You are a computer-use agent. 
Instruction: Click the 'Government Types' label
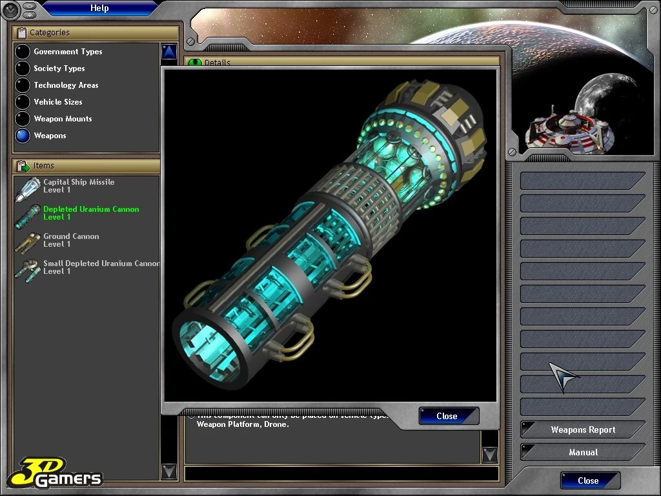click(68, 52)
